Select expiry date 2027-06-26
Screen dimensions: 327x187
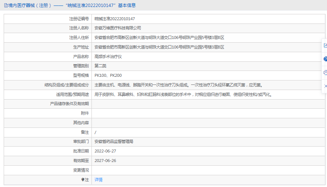click(105, 161)
